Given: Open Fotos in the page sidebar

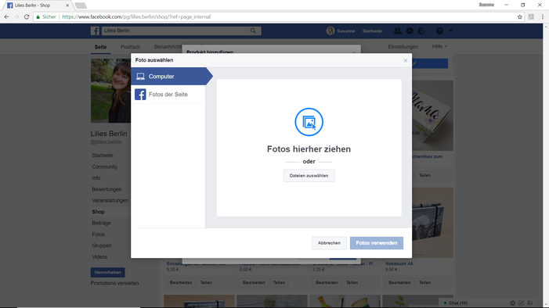Looking at the screenshot, I should pyautogui.click(x=99, y=235).
